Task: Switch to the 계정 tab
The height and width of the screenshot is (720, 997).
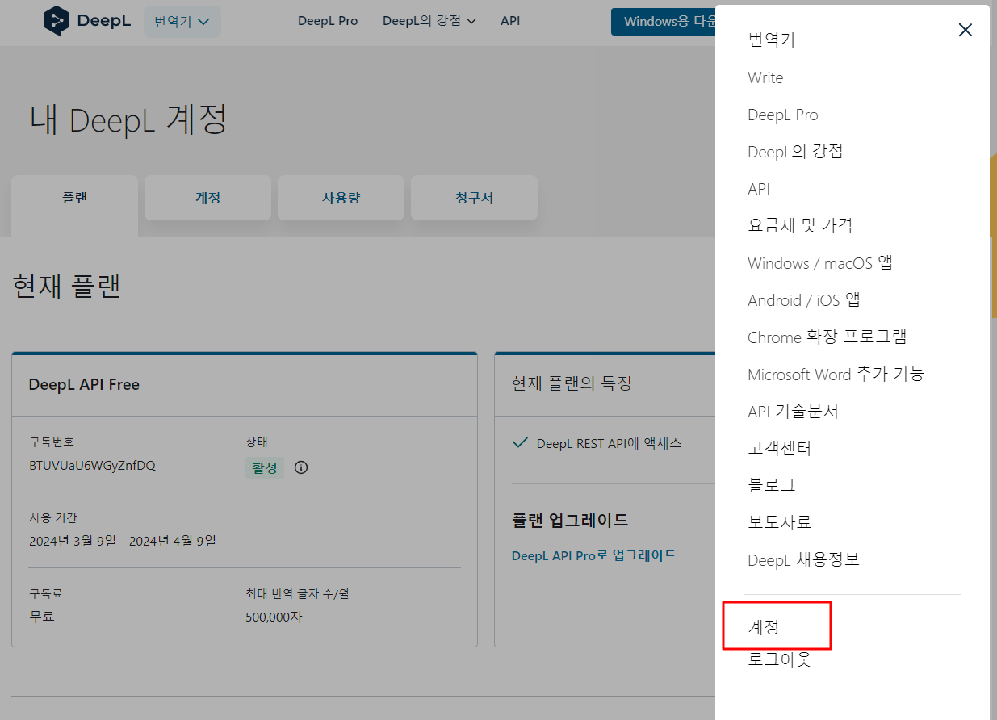Action: click(x=208, y=198)
